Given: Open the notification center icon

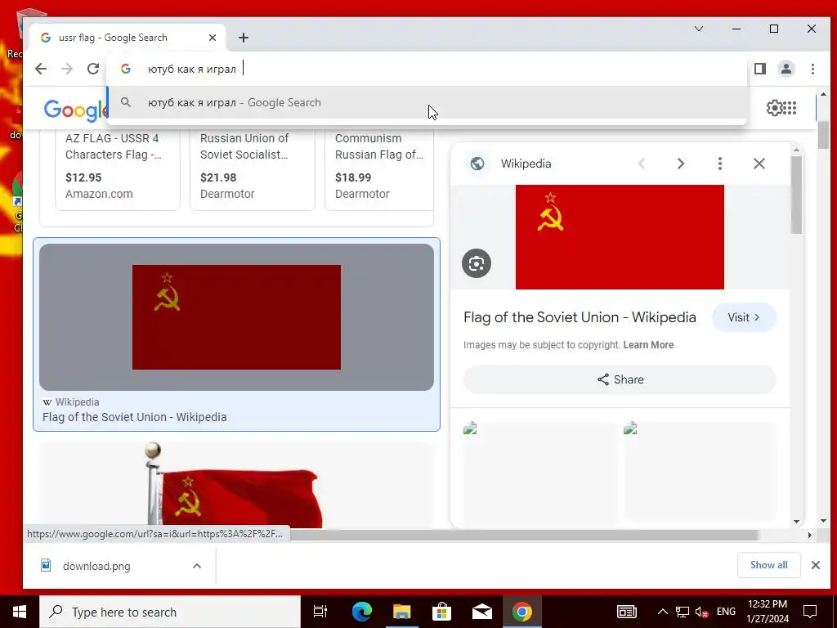Looking at the screenshot, I should (x=810, y=612).
